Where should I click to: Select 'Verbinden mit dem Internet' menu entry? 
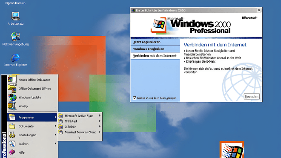click(x=155, y=56)
